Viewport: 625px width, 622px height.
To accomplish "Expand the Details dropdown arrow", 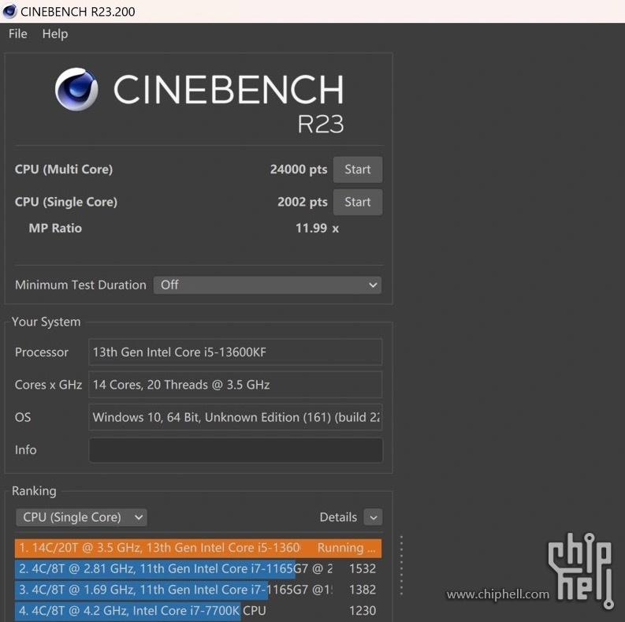I will click(373, 517).
